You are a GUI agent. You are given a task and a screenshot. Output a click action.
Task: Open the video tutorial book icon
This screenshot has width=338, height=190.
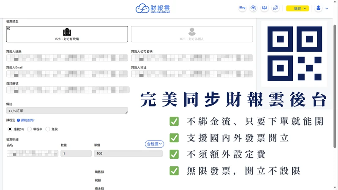click(264, 8)
